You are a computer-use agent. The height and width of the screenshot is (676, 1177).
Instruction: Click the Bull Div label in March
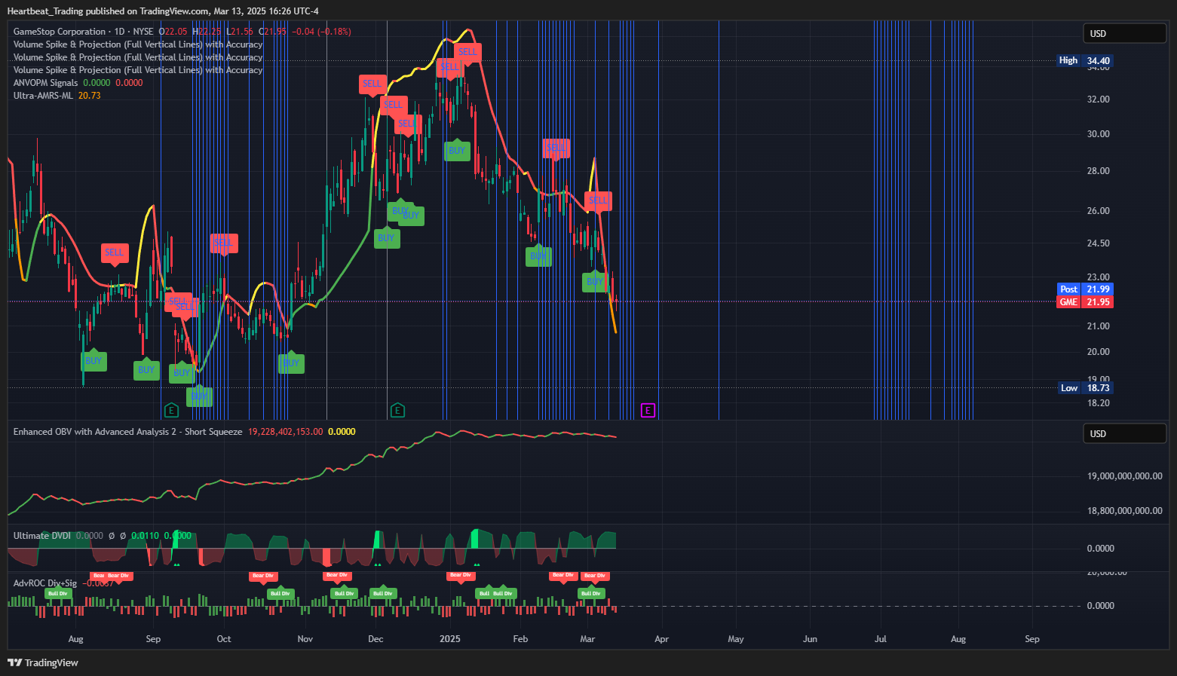pos(591,593)
